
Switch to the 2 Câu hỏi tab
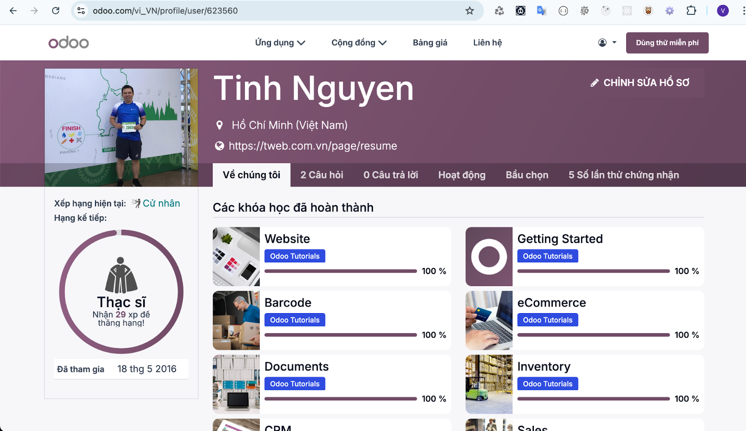point(322,175)
